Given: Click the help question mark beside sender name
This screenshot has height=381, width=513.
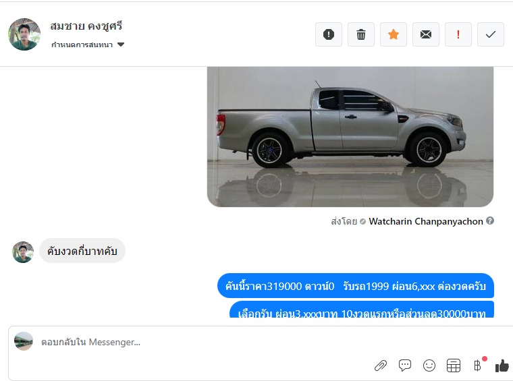Looking at the screenshot, I should click(x=490, y=221).
